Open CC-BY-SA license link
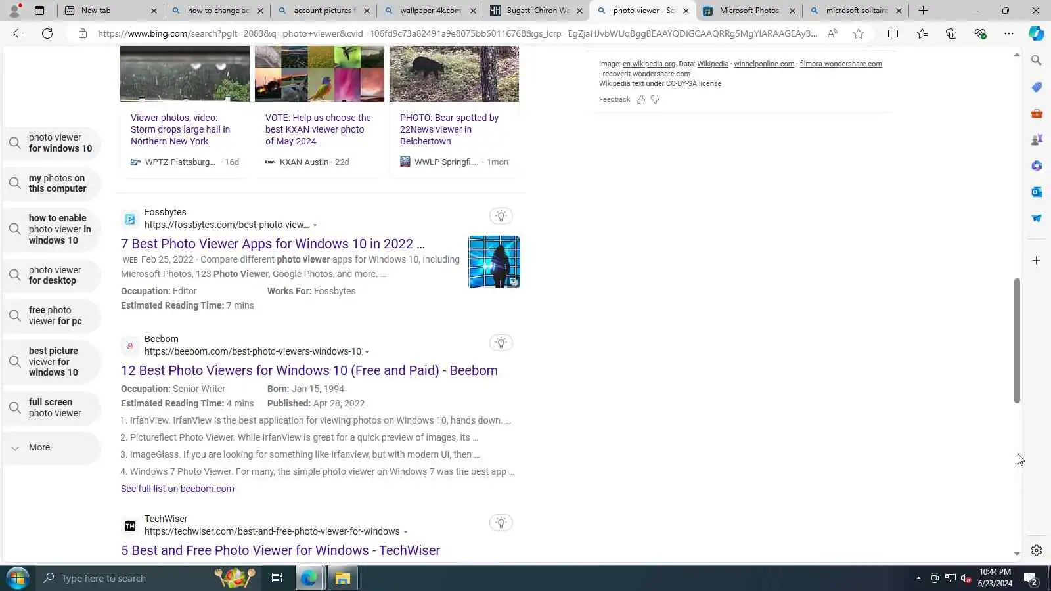 coord(694,83)
